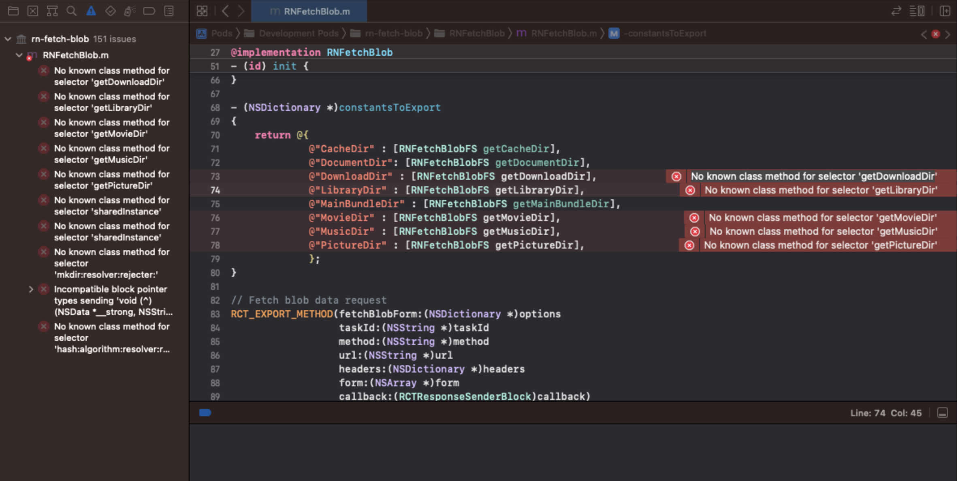Open RNFetchBlob.m file breadcrumb
The image size is (960, 481).
pos(557,34)
